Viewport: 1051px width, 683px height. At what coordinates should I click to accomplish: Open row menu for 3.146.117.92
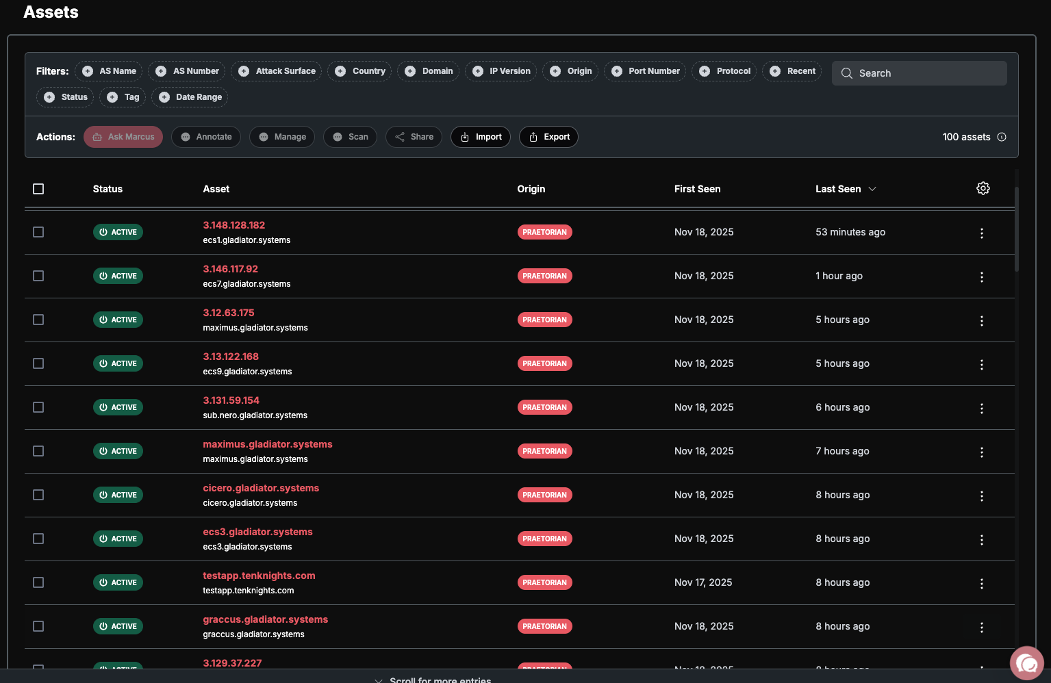pyautogui.click(x=981, y=277)
